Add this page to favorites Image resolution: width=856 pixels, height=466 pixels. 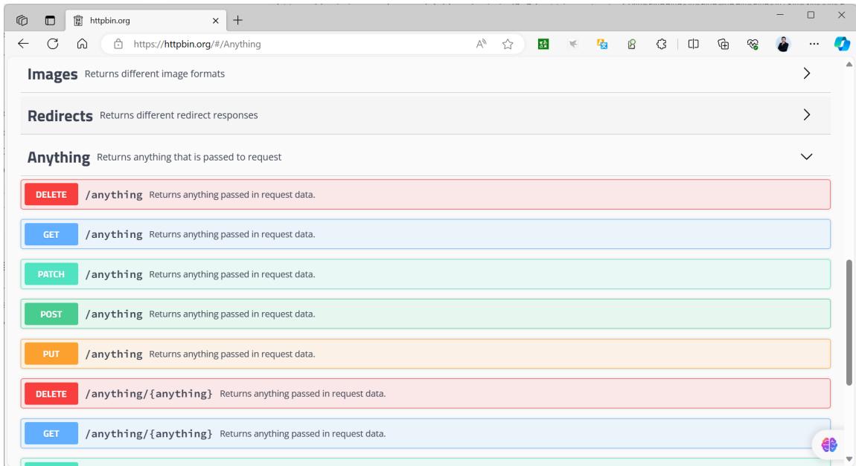[x=508, y=44]
